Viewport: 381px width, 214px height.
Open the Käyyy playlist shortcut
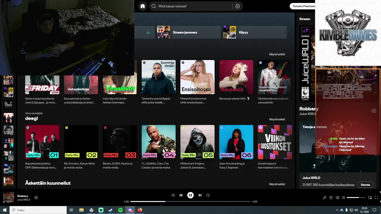click(255, 32)
